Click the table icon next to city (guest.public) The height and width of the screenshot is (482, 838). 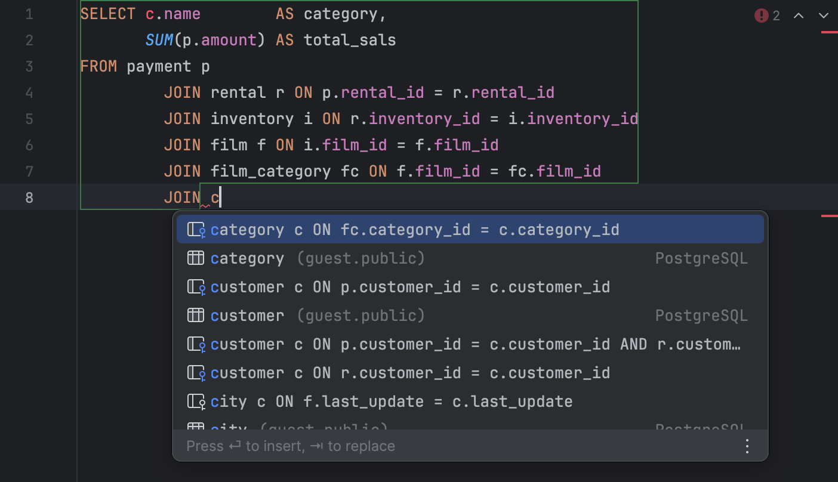(195, 428)
